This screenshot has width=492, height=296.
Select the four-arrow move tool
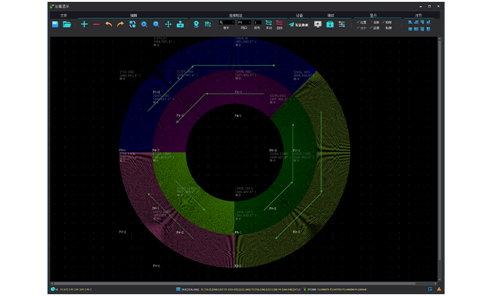pos(168,24)
